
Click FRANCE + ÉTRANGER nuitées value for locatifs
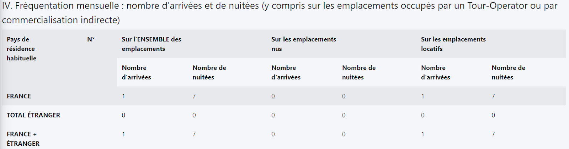(x=493, y=134)
